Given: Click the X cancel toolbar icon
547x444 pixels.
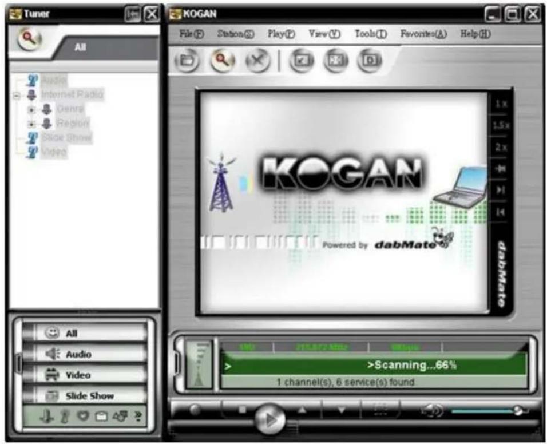Looking at the screenshot, I should pyautogui.click(x=257, y=61).
